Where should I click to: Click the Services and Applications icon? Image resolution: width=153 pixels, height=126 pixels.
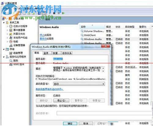(x=7, y=57)
